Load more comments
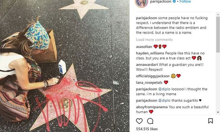The image size is (220, 132). [x=154, y=40]
